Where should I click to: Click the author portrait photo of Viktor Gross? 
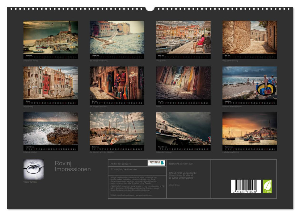[x=34, y=168]
